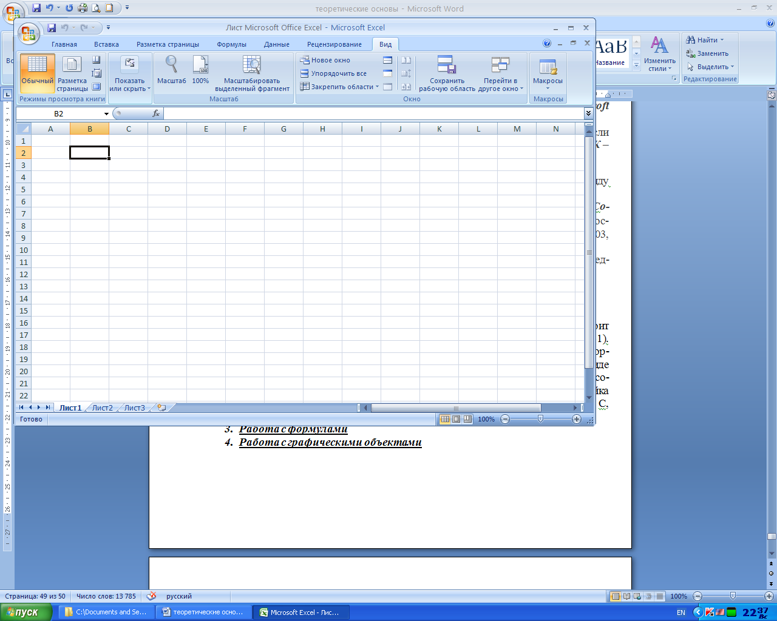The width and height of the screenshot is (777, 621).
Task: Click the Excel zoom slider handle
Action: click(x=540, y=419)
